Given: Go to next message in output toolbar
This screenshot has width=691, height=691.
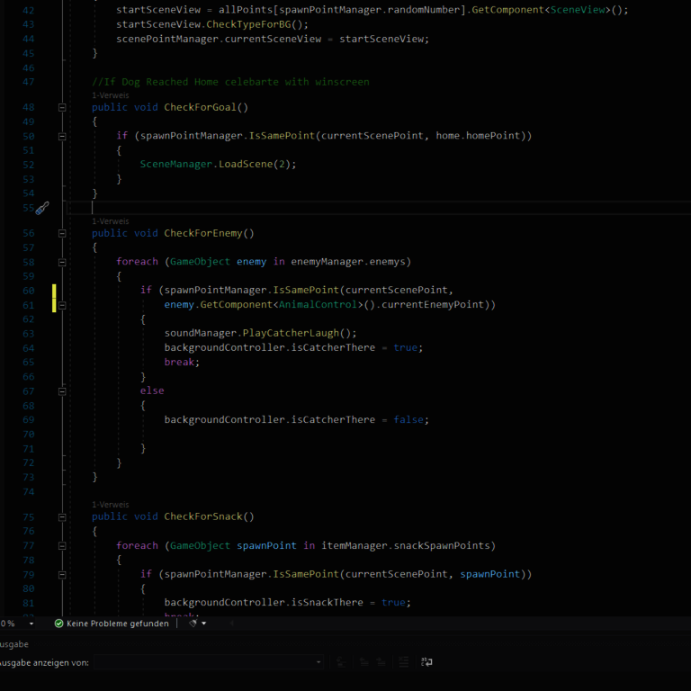Looking at the screenshot, I should click(381, 662).
